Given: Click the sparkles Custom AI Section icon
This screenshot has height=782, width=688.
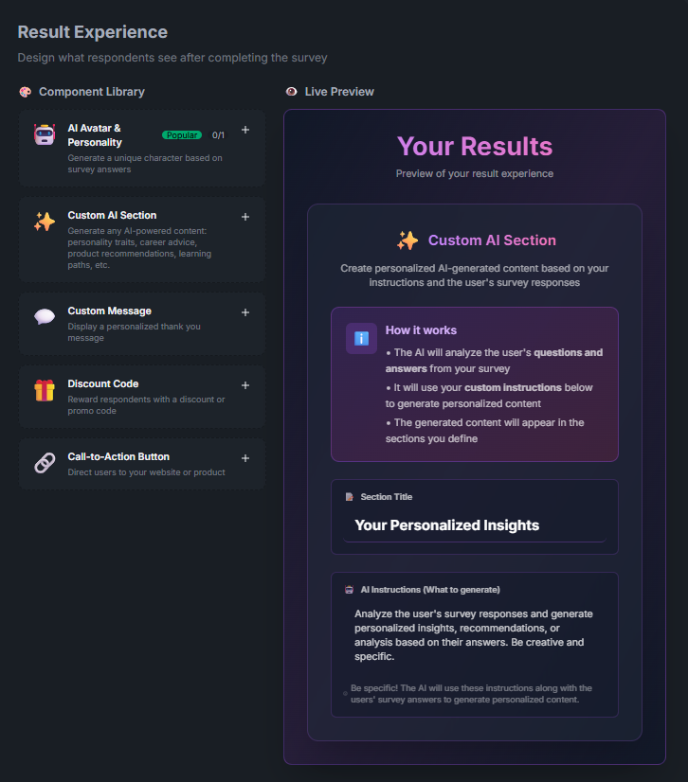Looking at the screenshot, I should 45,222.
